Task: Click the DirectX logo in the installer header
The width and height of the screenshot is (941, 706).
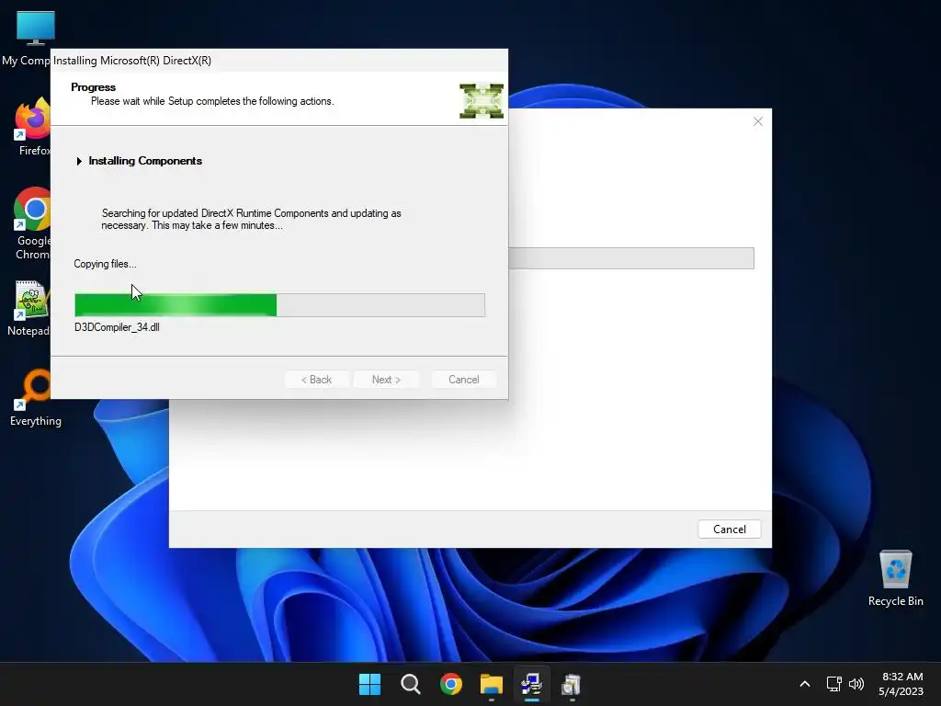Action: 482,101
